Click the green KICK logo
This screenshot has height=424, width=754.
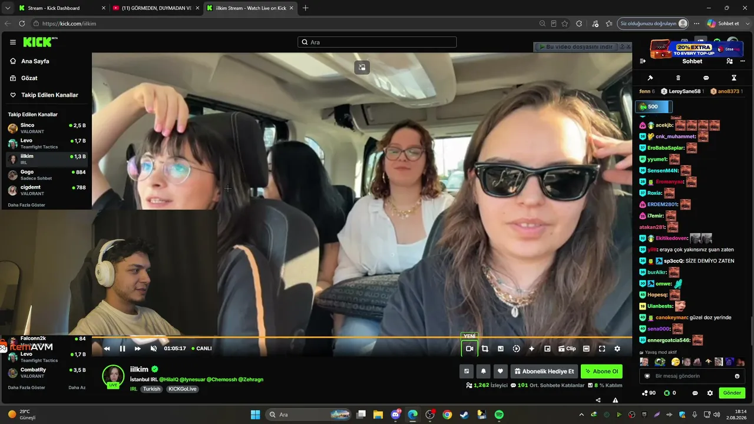[40, 42]
